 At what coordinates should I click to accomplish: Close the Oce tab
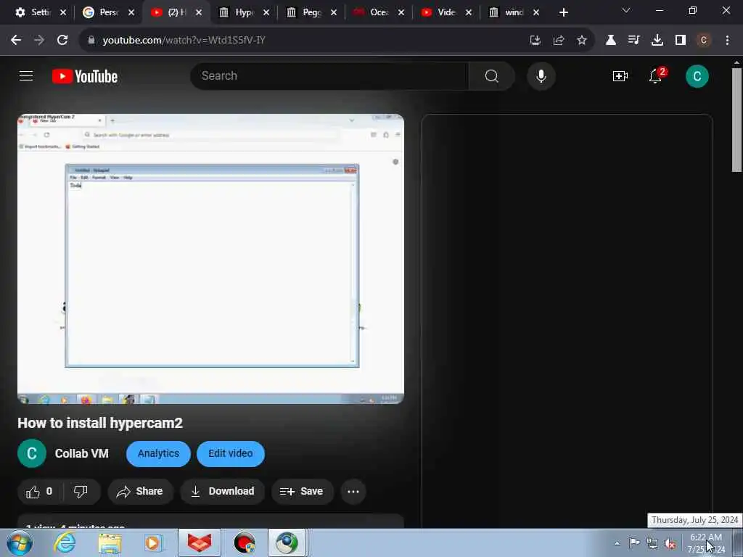tap(401, 12)
